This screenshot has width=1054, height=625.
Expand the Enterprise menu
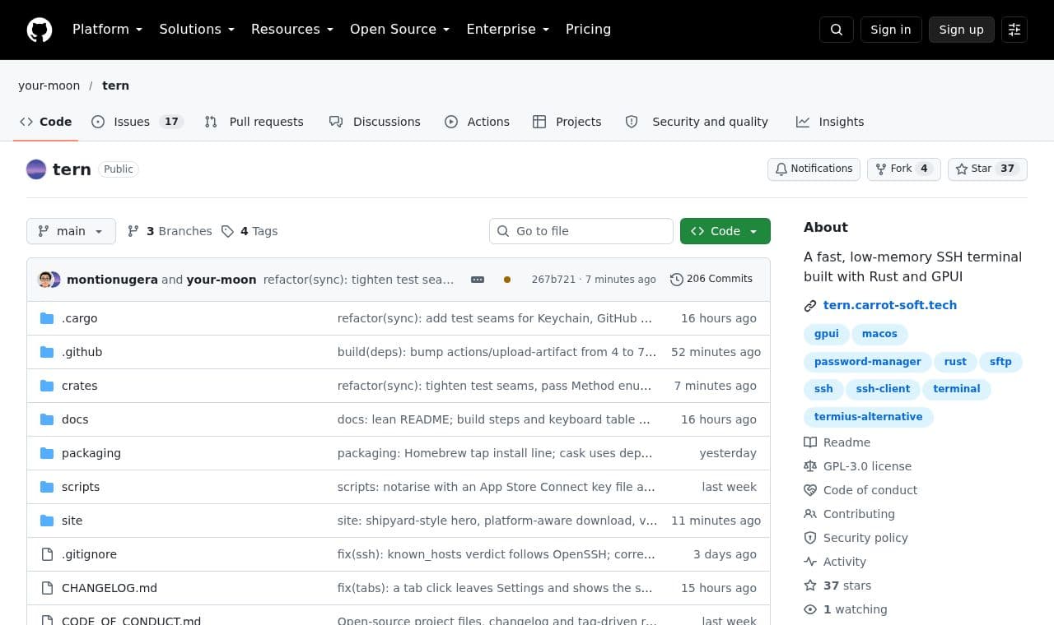coord(508,30)
